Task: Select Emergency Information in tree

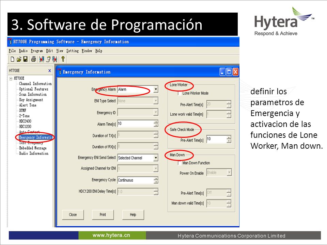Action: pos(36,137)
